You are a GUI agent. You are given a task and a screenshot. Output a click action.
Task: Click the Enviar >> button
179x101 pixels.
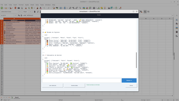pyautogui.click(x=129, y=80)
